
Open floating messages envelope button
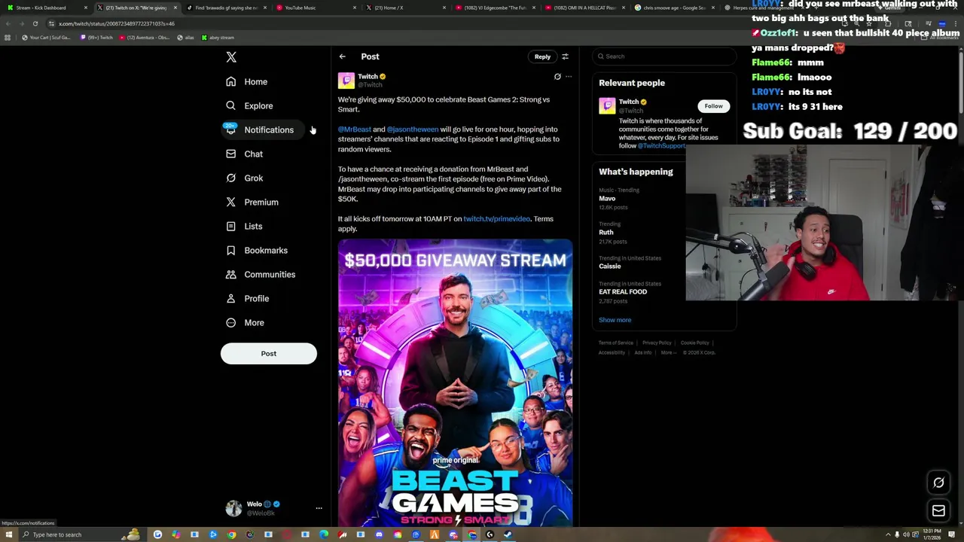938,511
